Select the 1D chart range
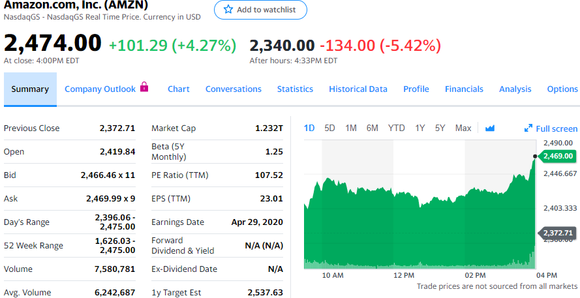 click(x=310, y=128)
